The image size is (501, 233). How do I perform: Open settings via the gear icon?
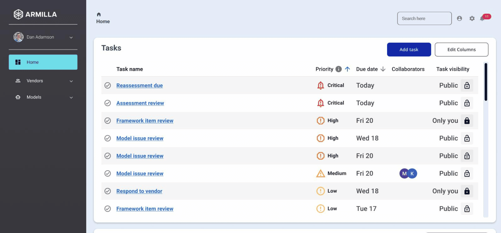tap(472, 19)
